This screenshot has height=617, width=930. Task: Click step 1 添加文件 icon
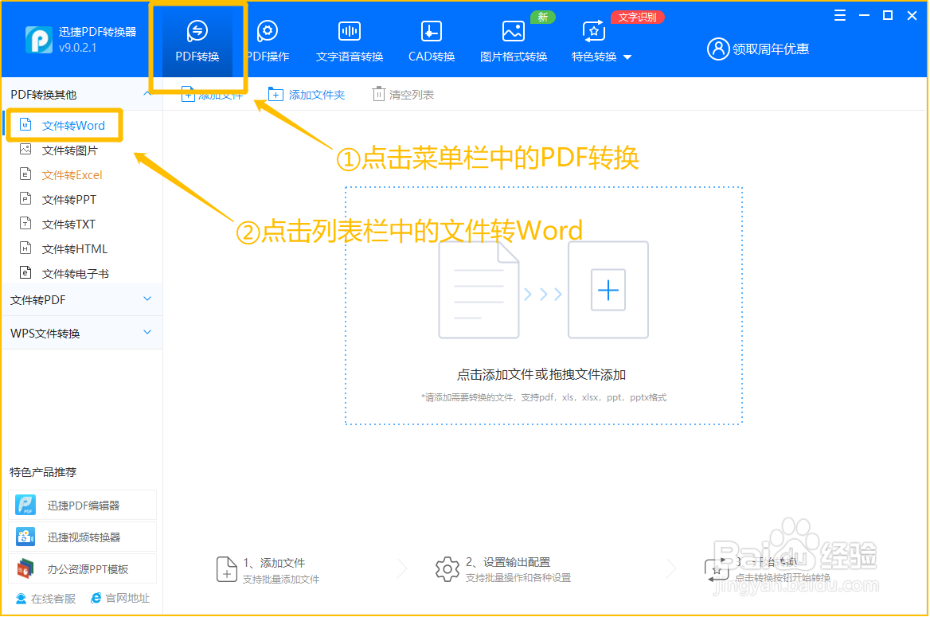(x=227, y=569)
